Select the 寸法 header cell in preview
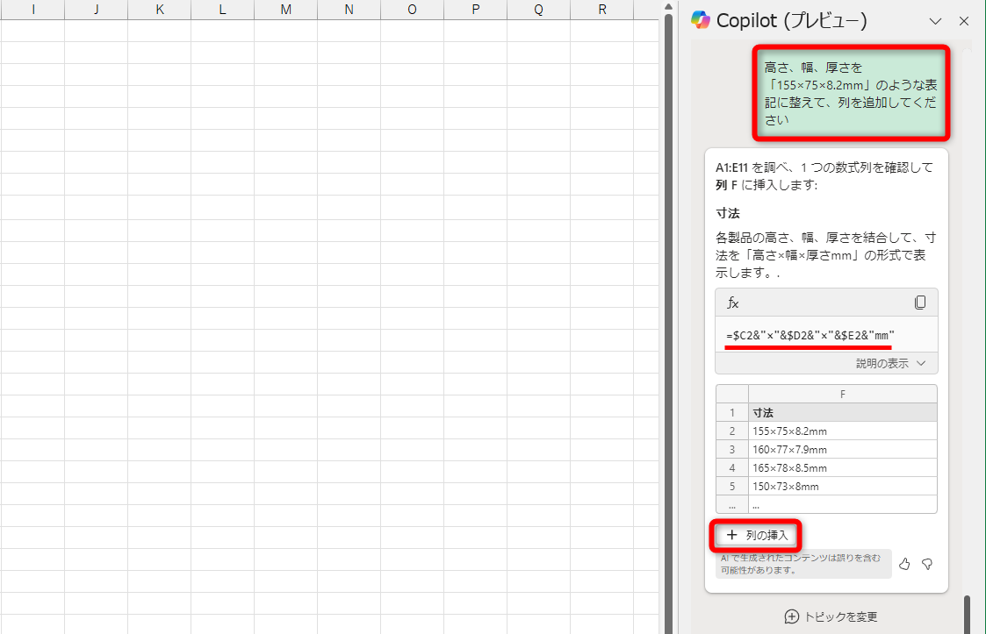This screenshot has width=986, height=634. point(762,412)
